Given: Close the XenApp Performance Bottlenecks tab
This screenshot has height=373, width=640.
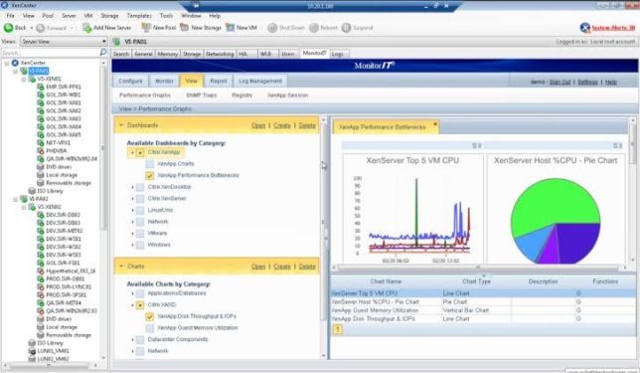Looking at the screenshot, I should tap(435, 123).
